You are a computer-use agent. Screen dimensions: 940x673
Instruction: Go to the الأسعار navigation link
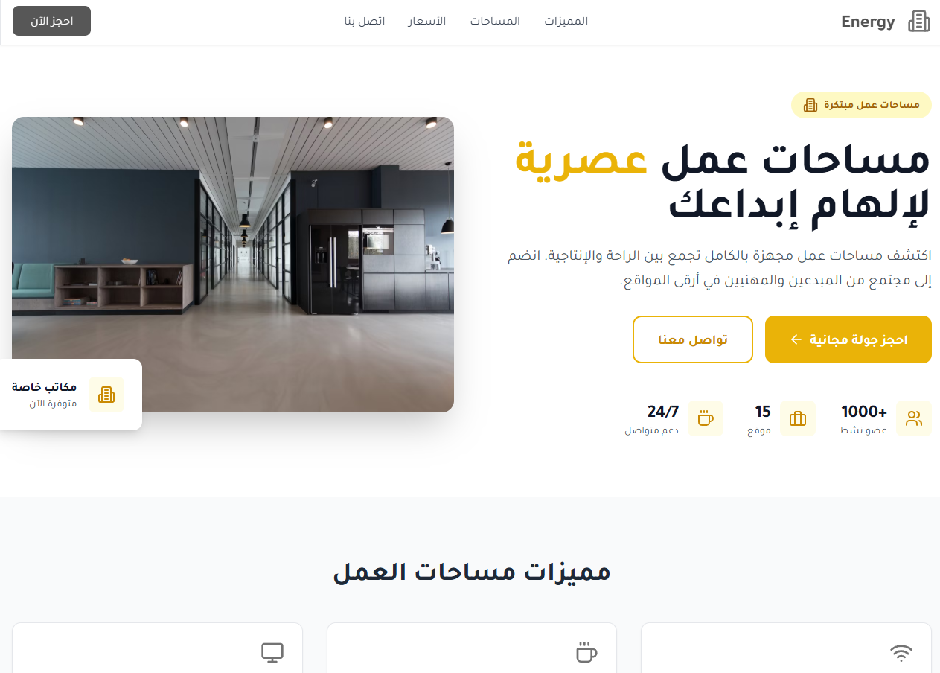pyautogui.click(x=426, y=21)
